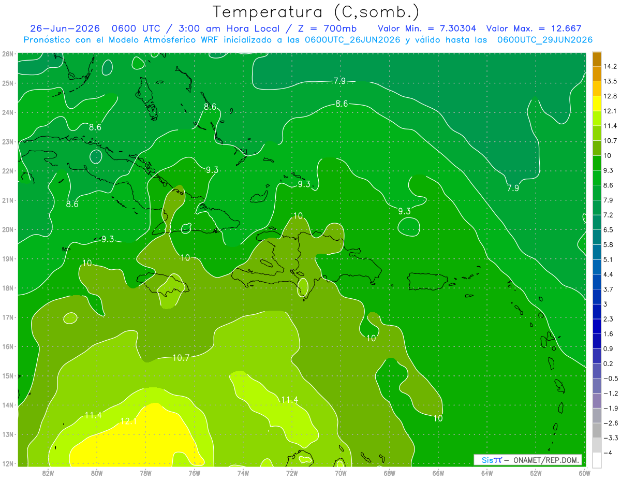
Task: Click the "0600UTC_26JUN2026" initialization text
Action: pyautogui.click(x=352, y=39)
